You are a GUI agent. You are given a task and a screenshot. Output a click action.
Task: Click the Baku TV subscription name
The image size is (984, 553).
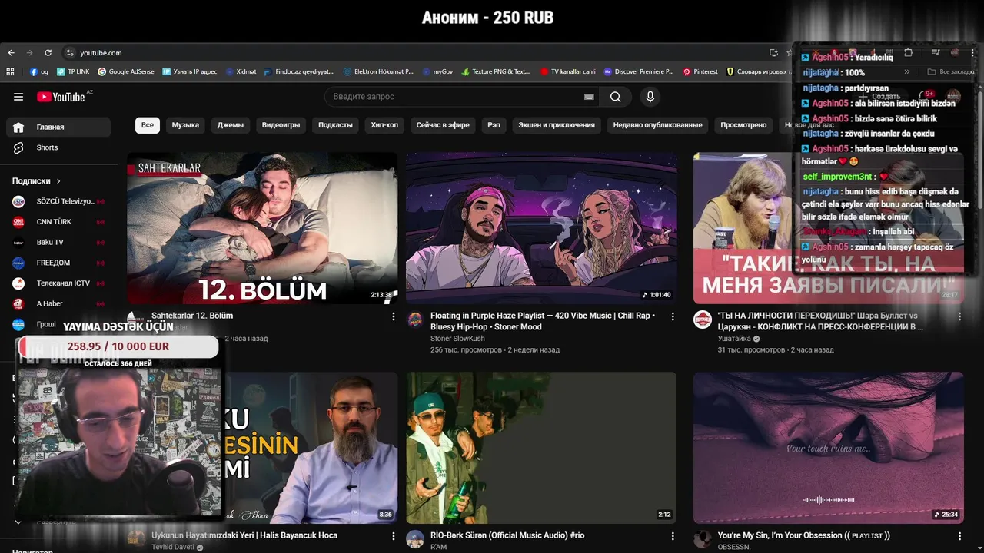pos(50,243)
